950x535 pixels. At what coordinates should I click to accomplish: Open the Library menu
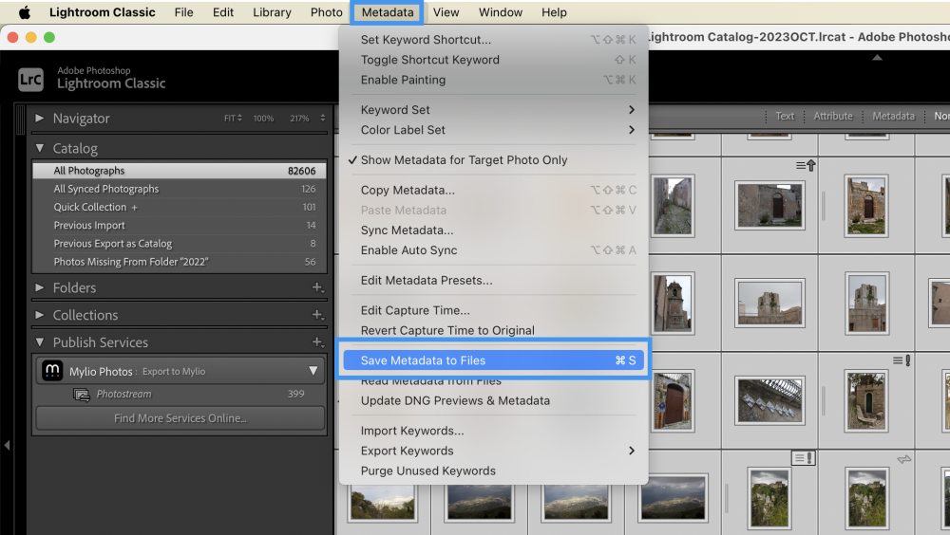[x=272, y=12]
